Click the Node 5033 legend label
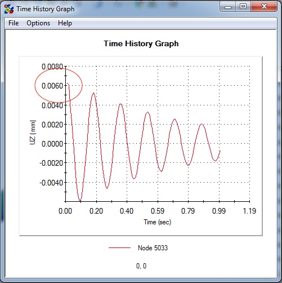This screenshot has height=283, width=282. tap(153, 248)
